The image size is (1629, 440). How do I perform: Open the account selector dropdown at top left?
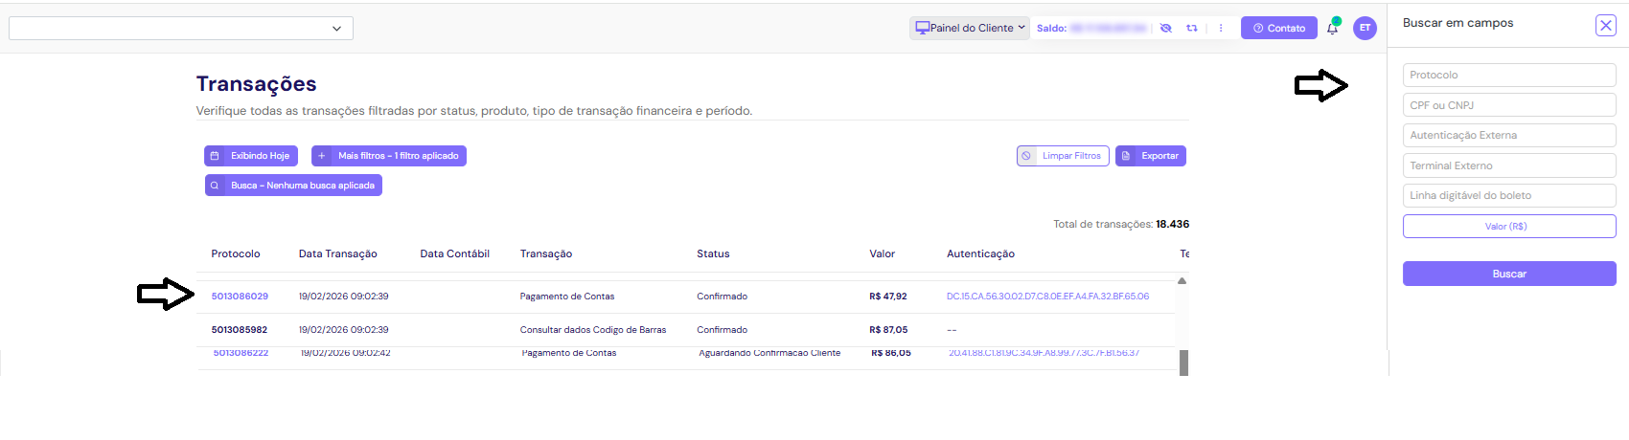(x=336, y=29)
